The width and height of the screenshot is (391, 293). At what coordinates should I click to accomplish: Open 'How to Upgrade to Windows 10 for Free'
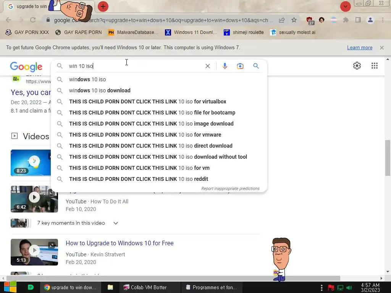[120, 243]
